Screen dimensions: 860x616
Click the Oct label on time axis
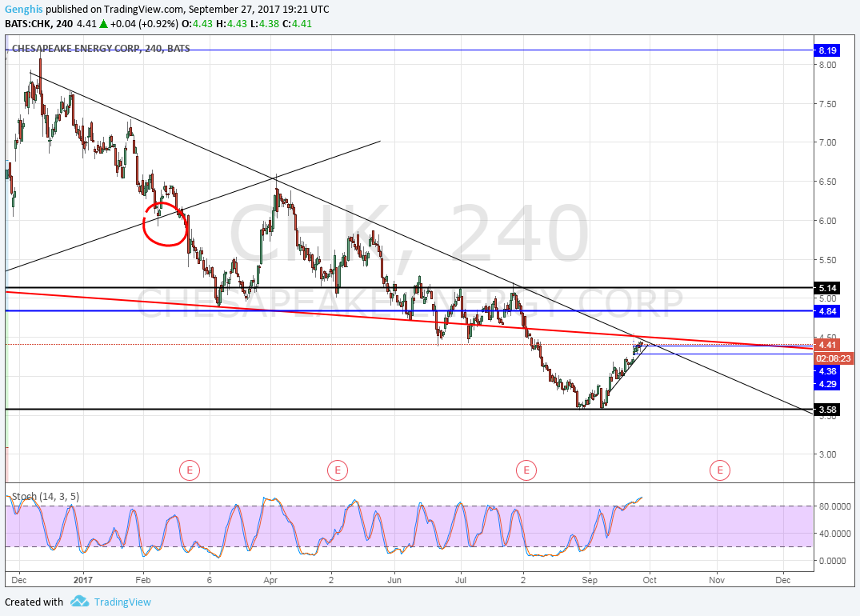point(650,580)
